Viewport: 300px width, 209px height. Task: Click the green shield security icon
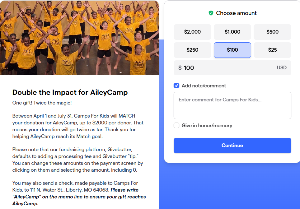(x=211, y=13)
